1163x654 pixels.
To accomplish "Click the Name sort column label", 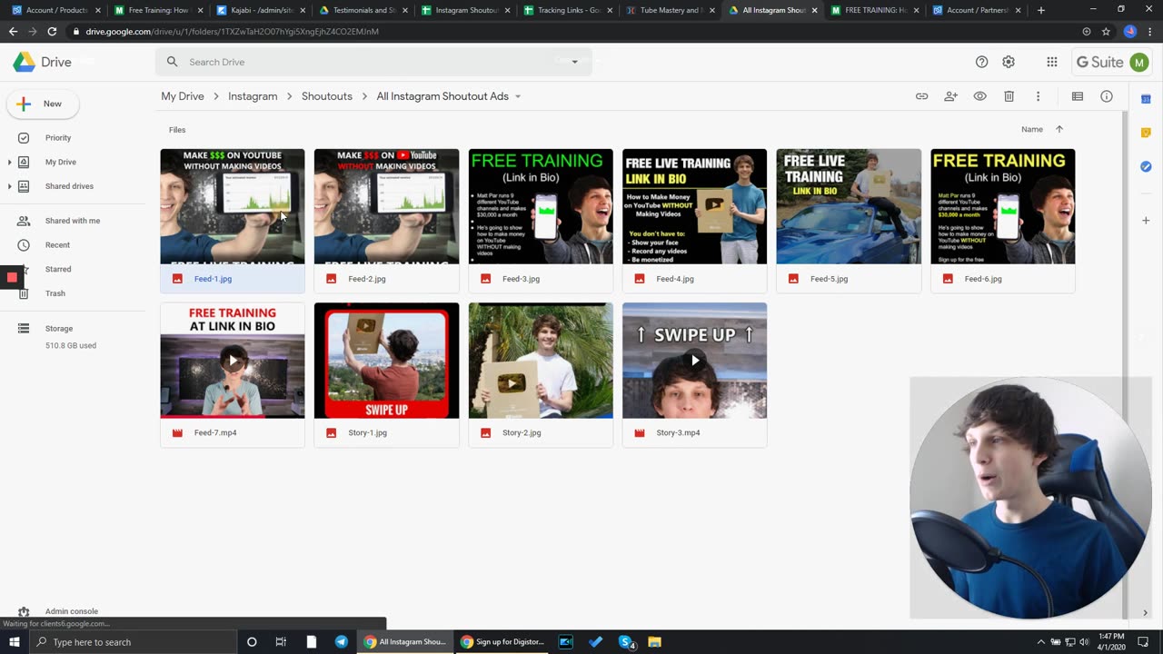I will point(1031,129).
